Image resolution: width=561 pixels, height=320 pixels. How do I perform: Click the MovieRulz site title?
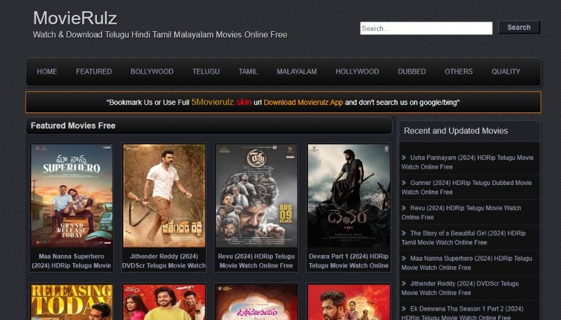[x=75, y=18]
